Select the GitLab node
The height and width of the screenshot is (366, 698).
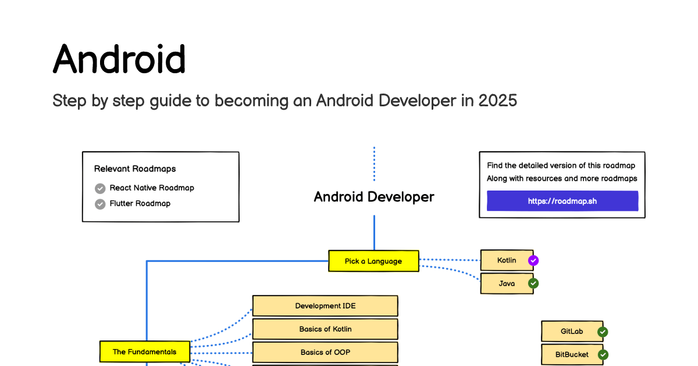point(572,331)
